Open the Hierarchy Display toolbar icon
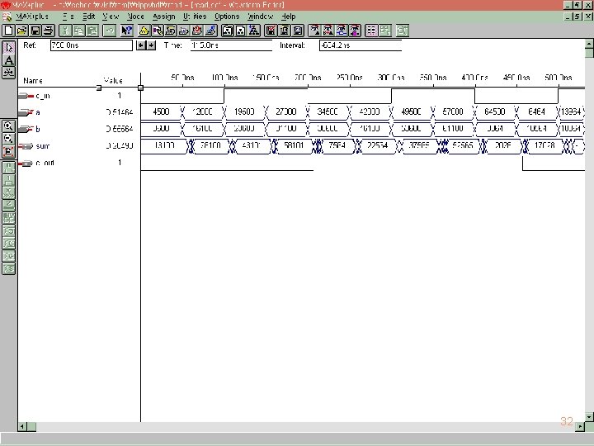This screenshot has height=446, width=594. (x=144, y=31)
